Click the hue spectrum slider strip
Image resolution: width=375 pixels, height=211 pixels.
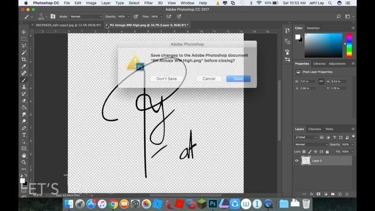tap(349, 46)
